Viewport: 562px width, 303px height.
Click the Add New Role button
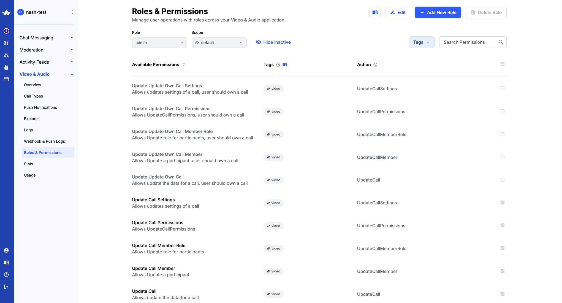click(x=438, y=12)
